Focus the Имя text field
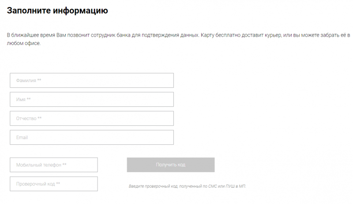 (91, 99)
